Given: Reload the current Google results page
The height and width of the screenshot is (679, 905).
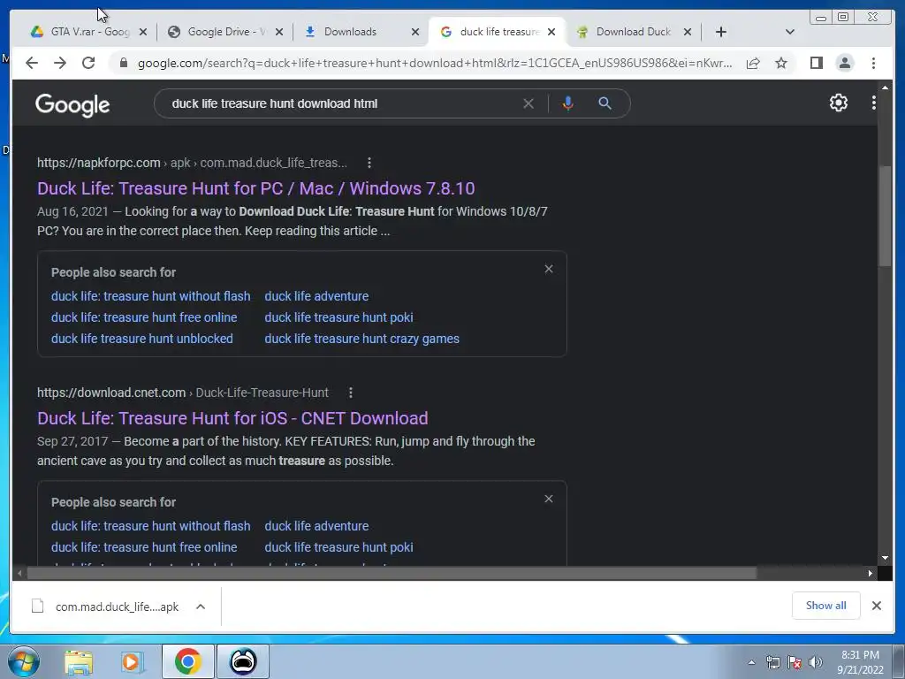Looking at the screenshot, I should tap(88, 63).
